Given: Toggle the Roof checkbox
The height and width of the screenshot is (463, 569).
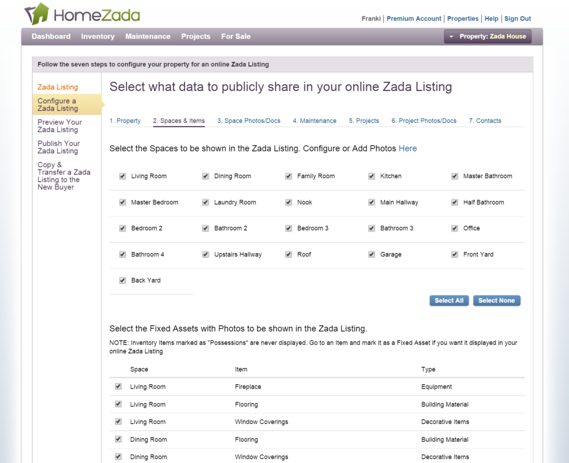Looking at the screenshot, I should point(288,254).
